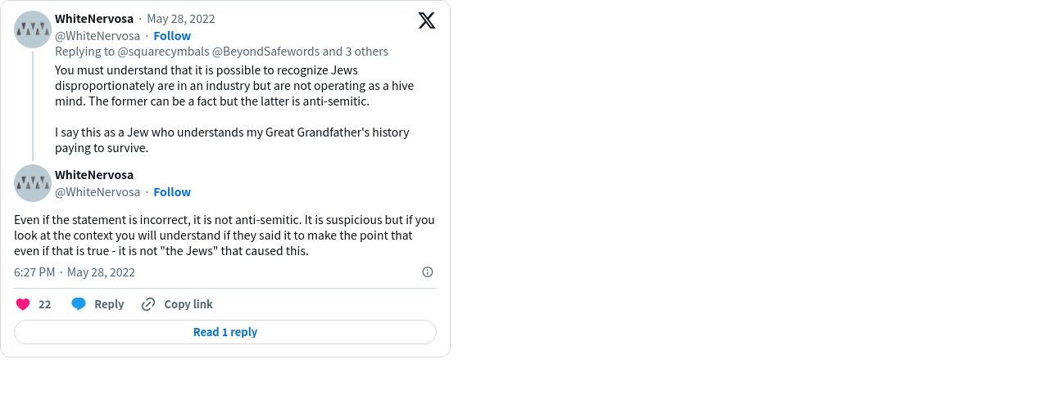Viewport: 1052px width, 404px height.
Task: Click the blue reply speech bubble icon
Action: tap(79, 304)
